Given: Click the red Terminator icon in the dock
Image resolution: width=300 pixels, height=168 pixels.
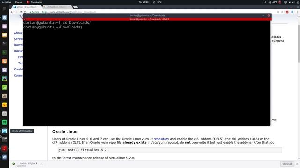Looking at the screenshot, I should tap(4, 148).
